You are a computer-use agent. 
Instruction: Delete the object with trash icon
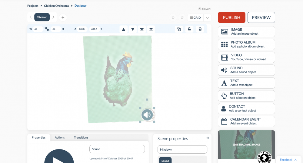tap(200, 29)
